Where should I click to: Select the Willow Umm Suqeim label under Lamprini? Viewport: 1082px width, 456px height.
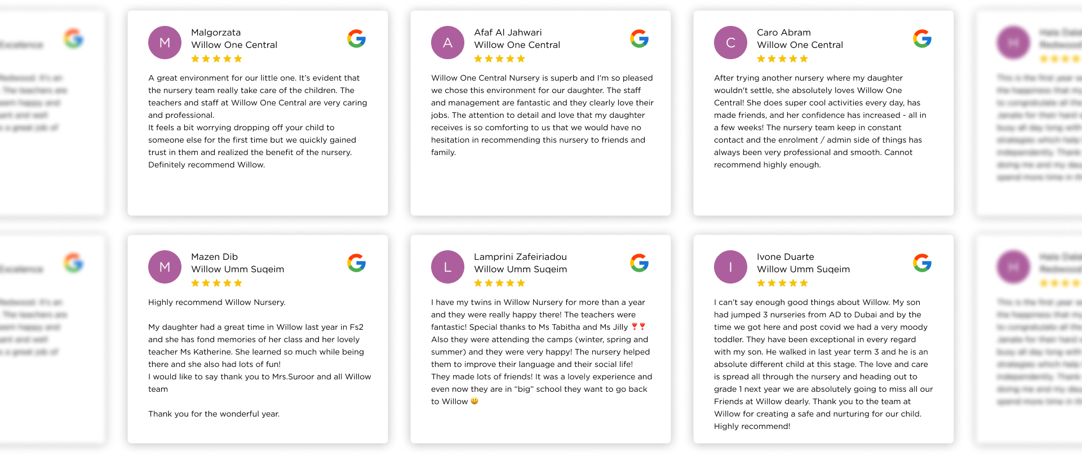[x=520, y=269]
